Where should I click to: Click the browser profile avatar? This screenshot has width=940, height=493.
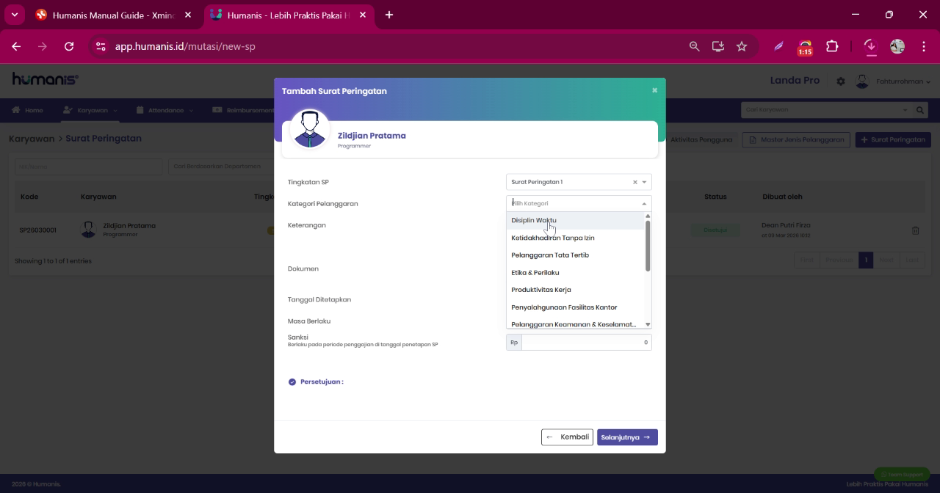[897, 46]
